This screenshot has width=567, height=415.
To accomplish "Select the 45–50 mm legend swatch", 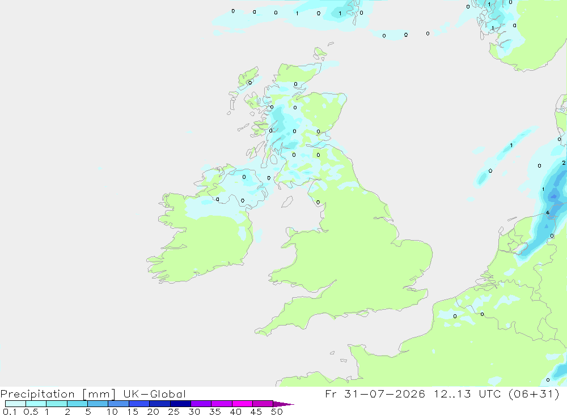I will tap(263, 404).
